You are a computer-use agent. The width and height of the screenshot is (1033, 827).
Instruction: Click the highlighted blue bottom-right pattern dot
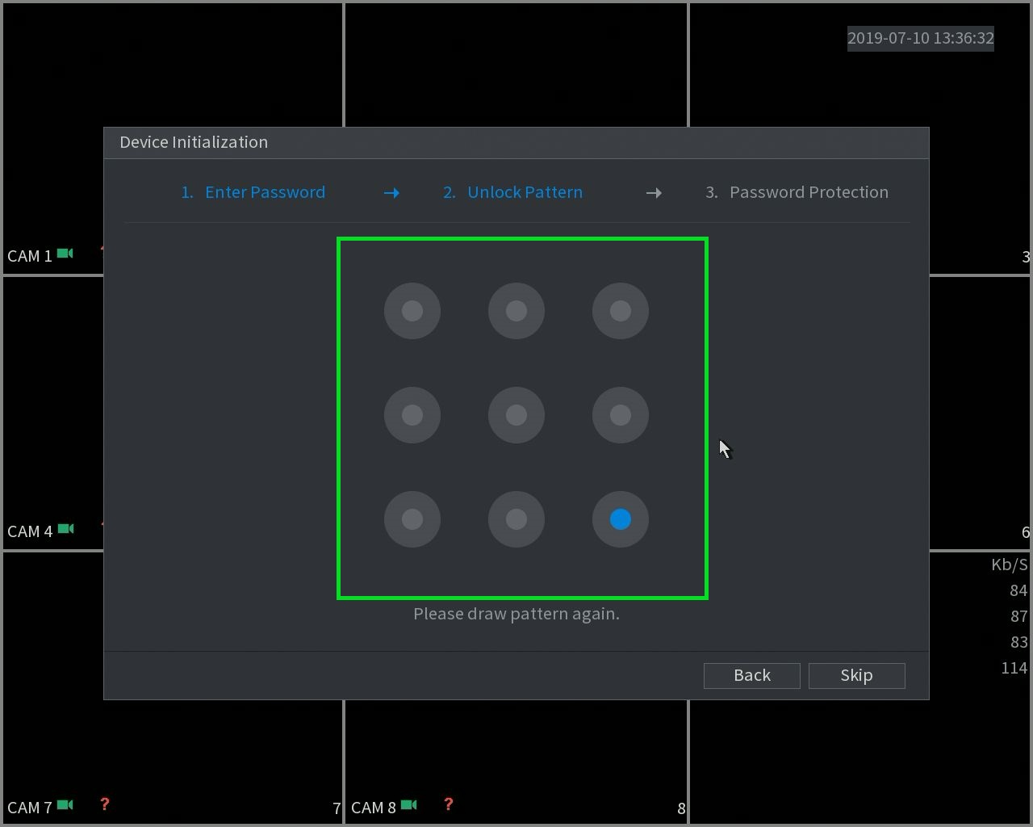(621, 519)
